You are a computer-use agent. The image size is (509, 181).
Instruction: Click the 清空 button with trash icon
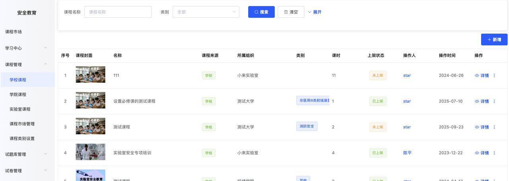coord(291,12)
